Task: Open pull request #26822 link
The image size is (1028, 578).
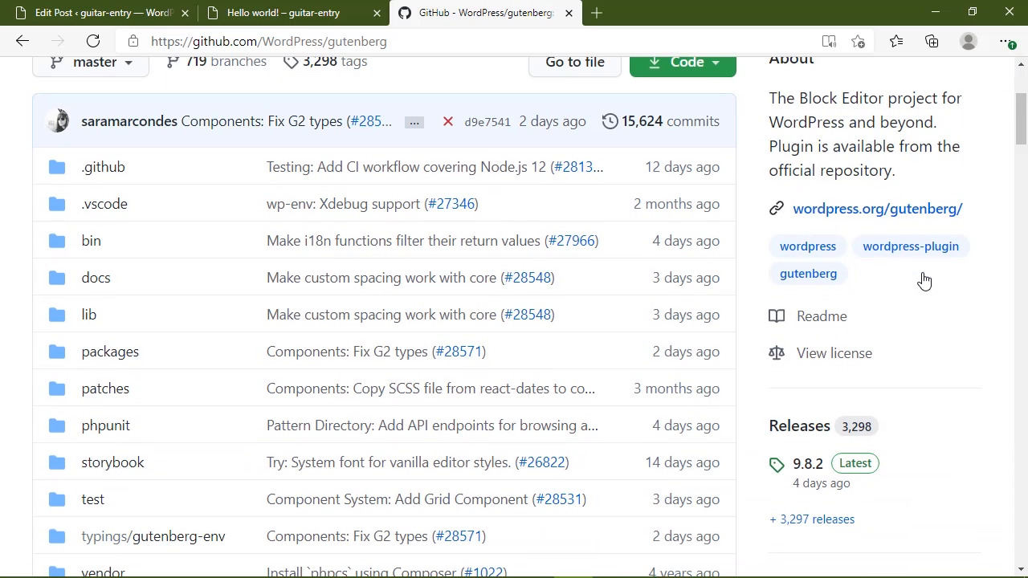Action: pos(542,462)
